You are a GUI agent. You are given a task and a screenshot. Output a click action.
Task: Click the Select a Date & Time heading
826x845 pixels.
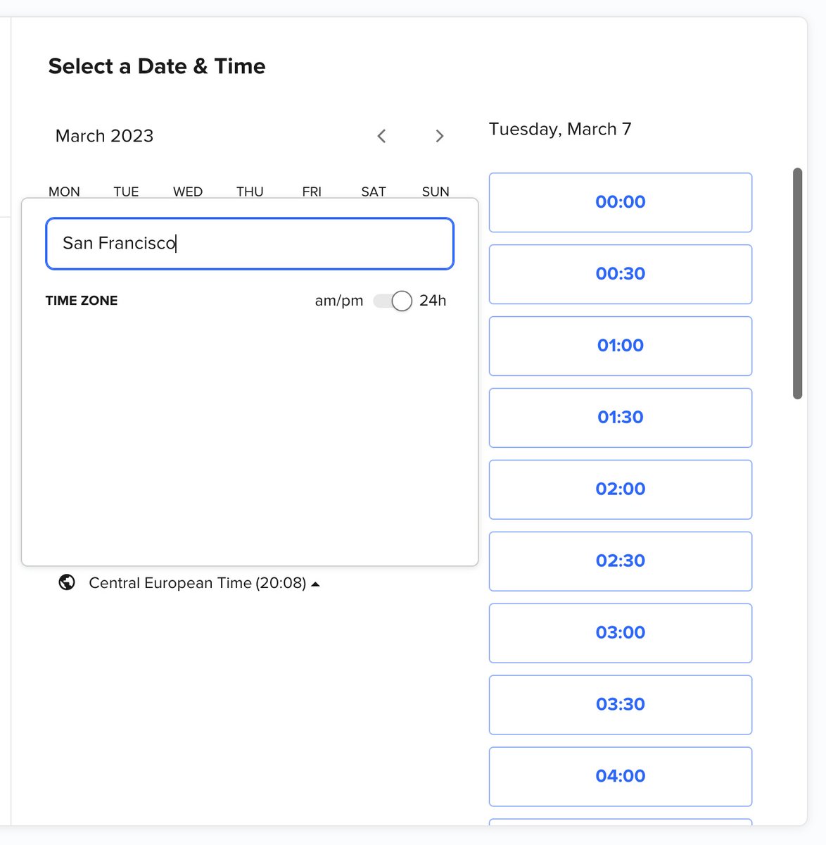coord(157,66)
